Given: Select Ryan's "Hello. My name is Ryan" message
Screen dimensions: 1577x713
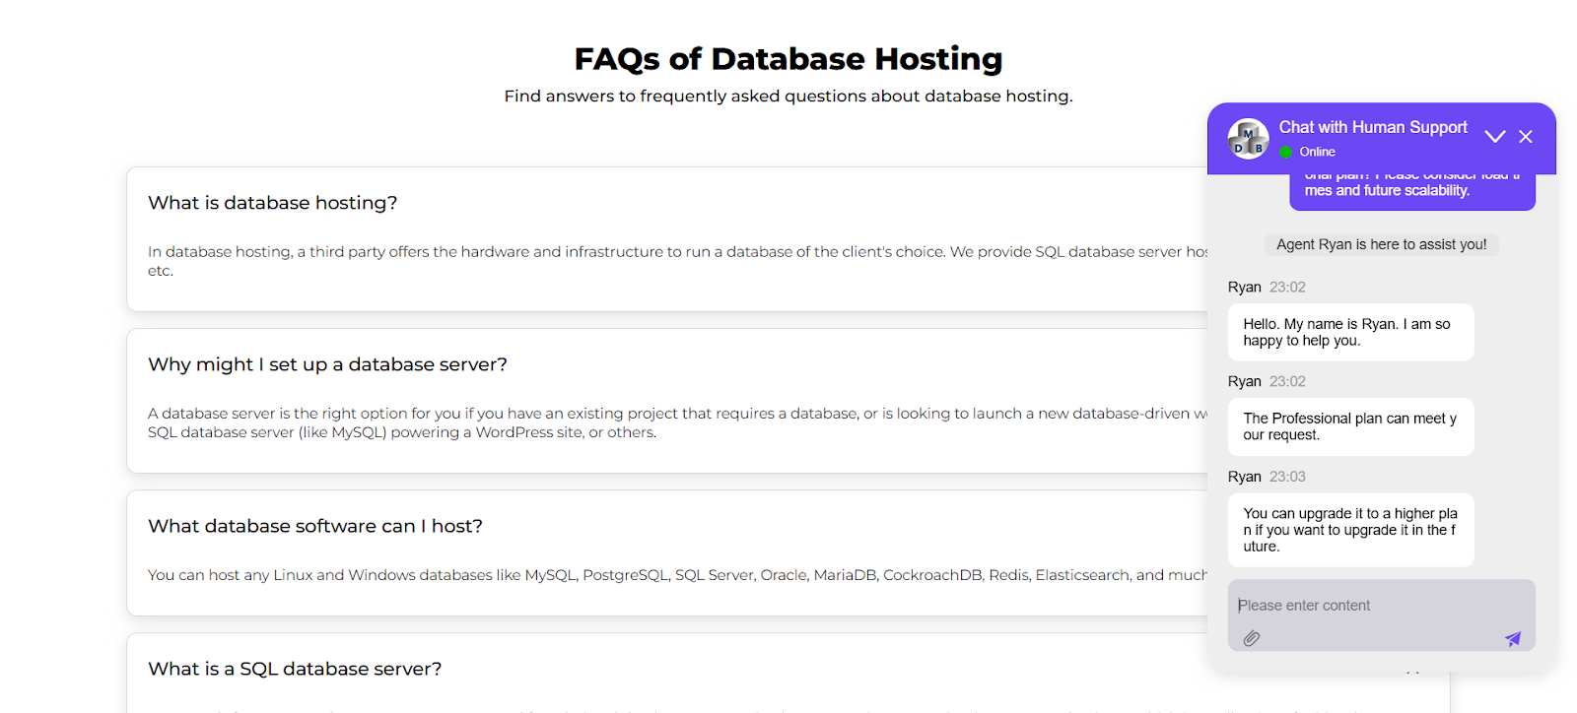Looking at the screenshot, I should point(1350,332).
